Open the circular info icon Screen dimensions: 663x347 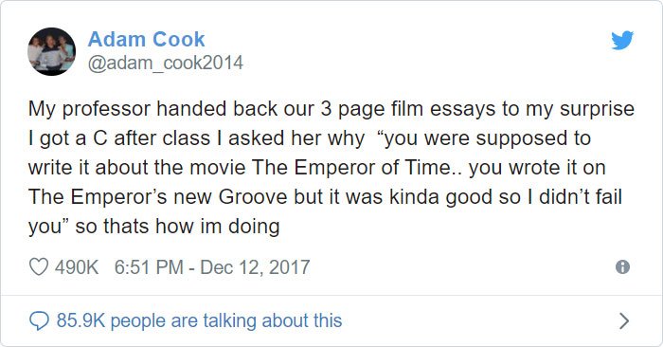tap(622, 267)
